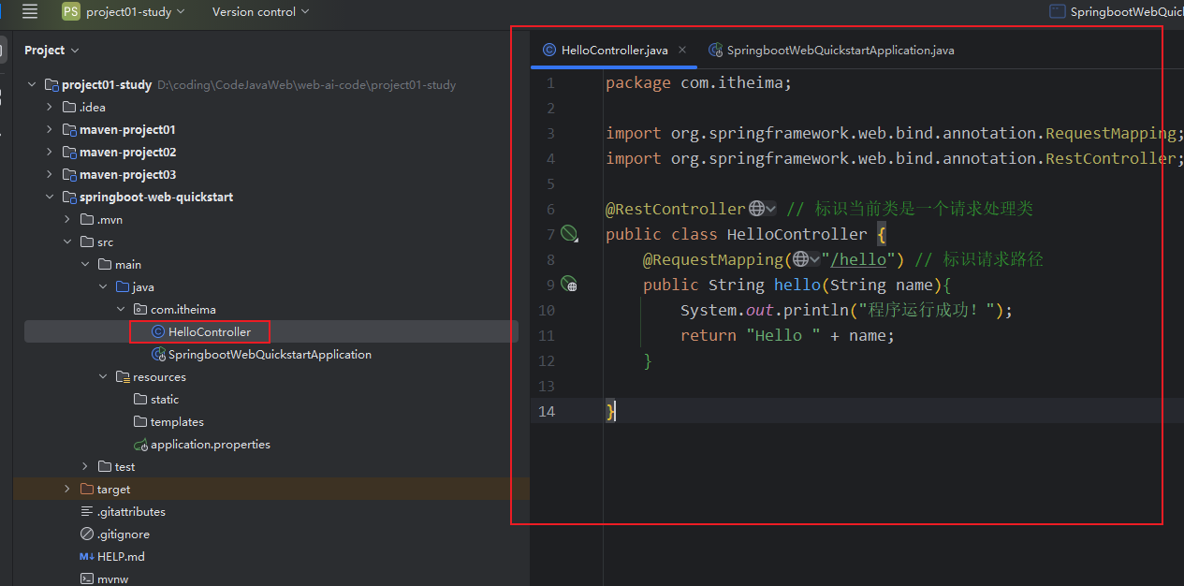Click project path D:\coding\CodeJavaWeb text
This screenshot has width=1184, height=586.
click(x=306, y=84)
